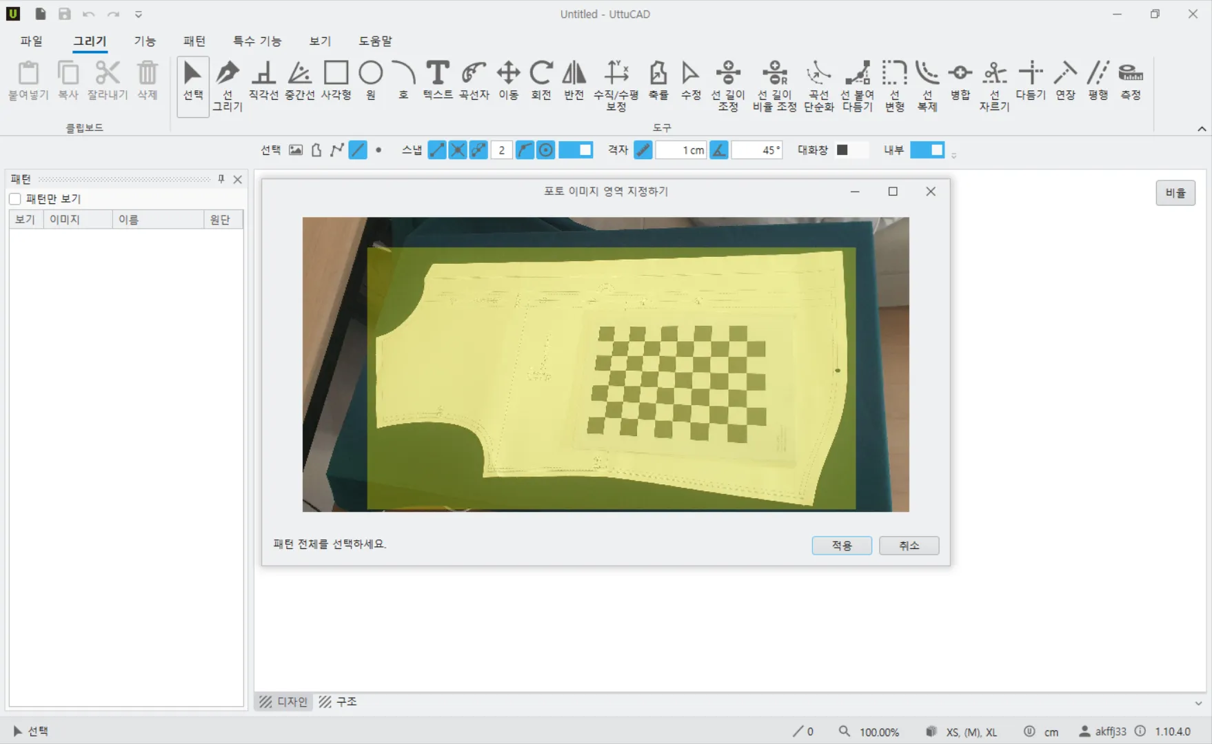Choose 수직/수평 보정 tool
1212x744 pixels.
(616, 86)
